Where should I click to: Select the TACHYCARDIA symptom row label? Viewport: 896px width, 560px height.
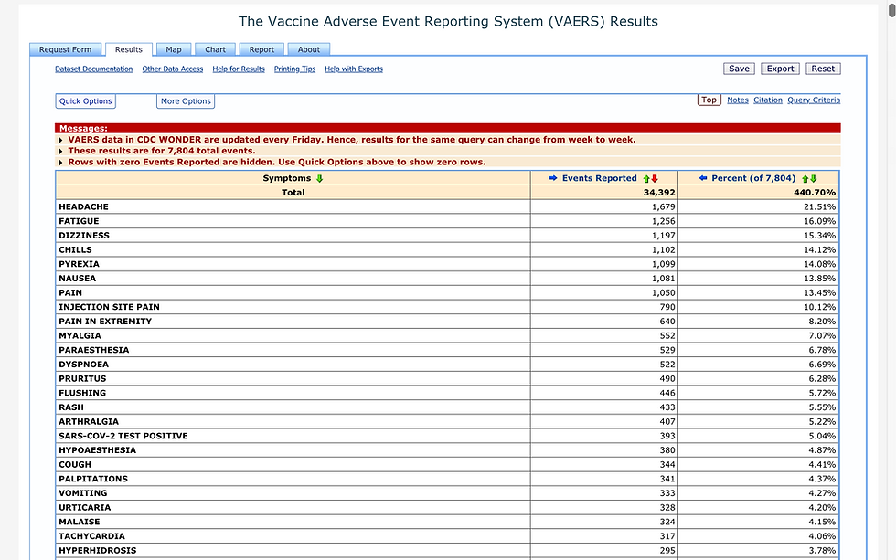click(92, 535)
